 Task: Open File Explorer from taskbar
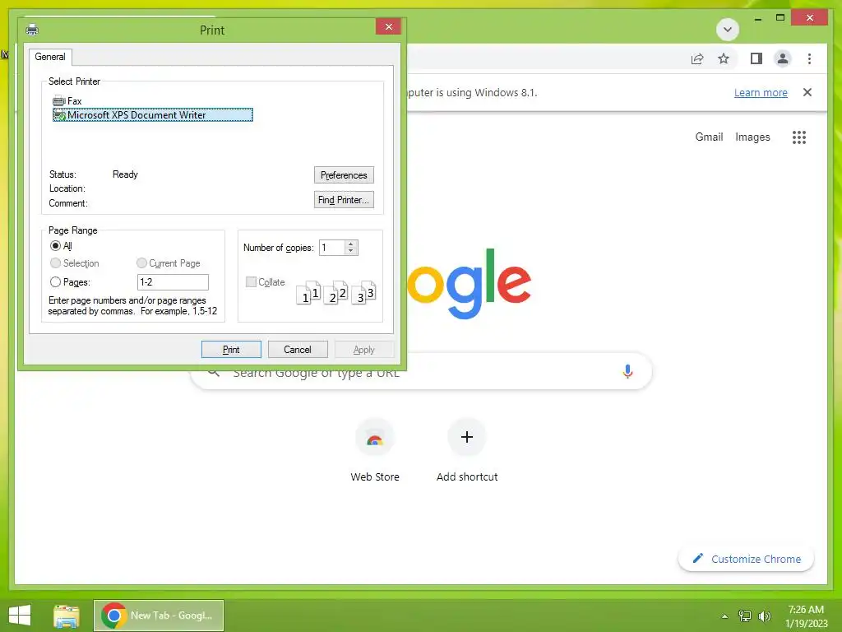point(67,616)
